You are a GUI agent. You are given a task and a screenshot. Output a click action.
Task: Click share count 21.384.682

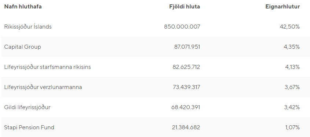pos(186,127)
